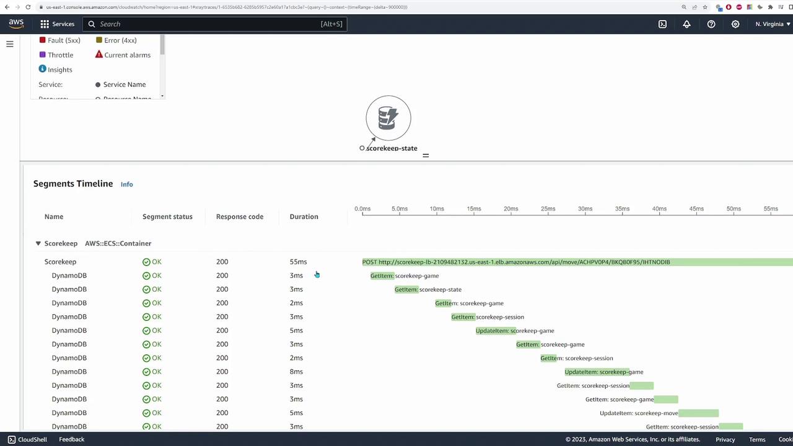Click the browser zoom magnifier icon

684,7
